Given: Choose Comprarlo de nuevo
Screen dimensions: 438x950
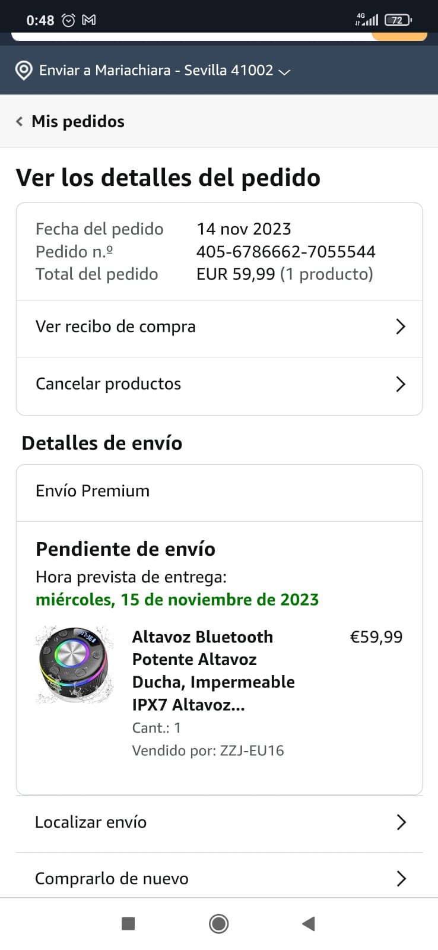Looking at the screenshot, I should (x=112, y=879).
